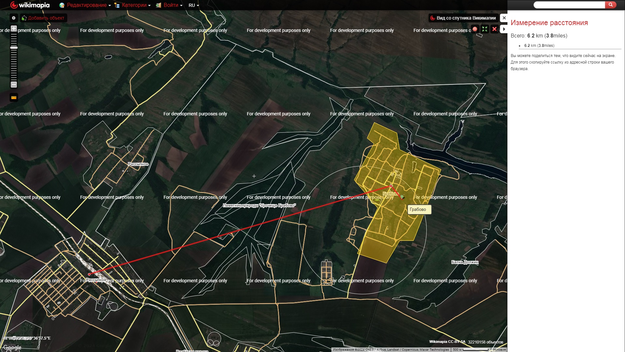Click the 500 м map scale indicator
Viewport: 625px width, 352px height.
tap(471, 349)
